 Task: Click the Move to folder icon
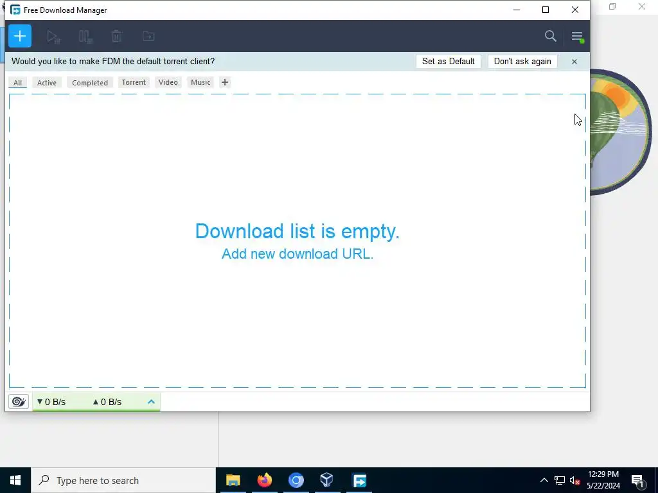(148, 36)
